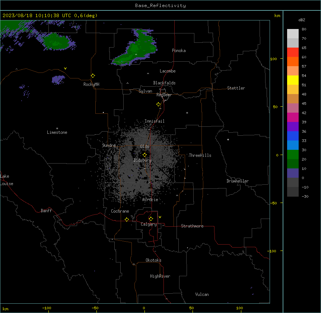Click the Drumheller label
This screenshot has width=321, height=313.
point(238,181)
